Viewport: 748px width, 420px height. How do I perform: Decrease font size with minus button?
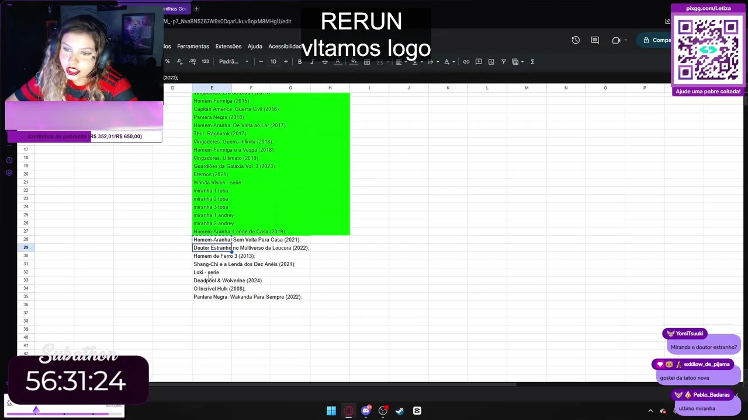click(261, 61)
